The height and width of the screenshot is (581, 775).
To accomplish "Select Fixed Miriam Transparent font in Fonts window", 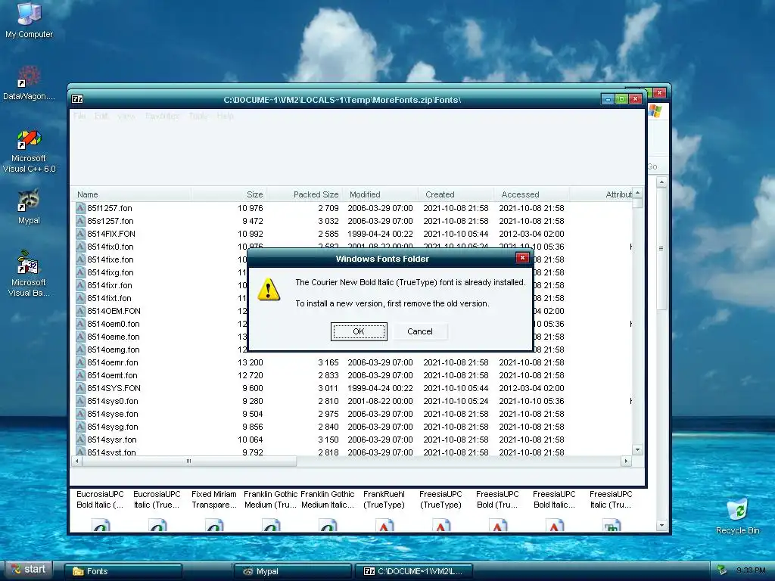I will pos(214,499).
